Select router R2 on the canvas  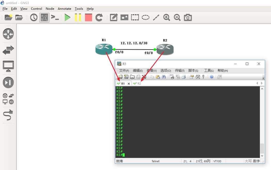point(165,49)
